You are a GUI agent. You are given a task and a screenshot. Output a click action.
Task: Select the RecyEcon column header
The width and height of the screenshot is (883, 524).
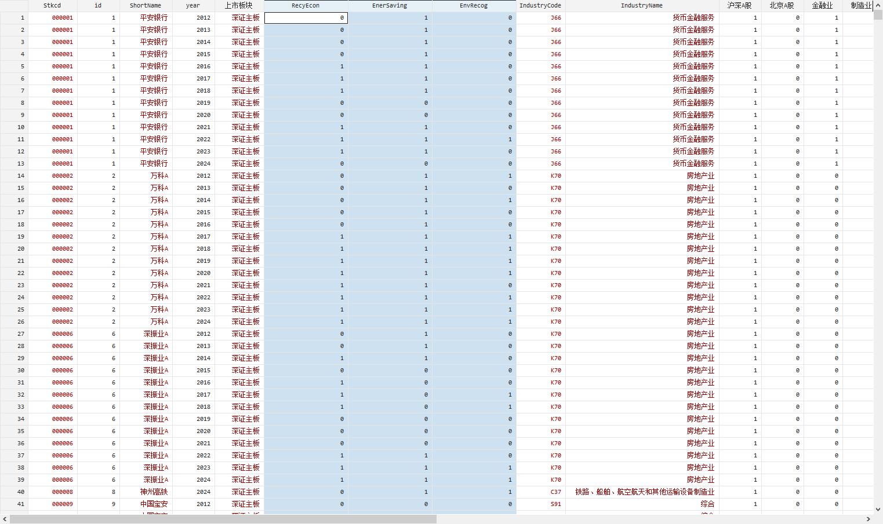click(306, 6)
